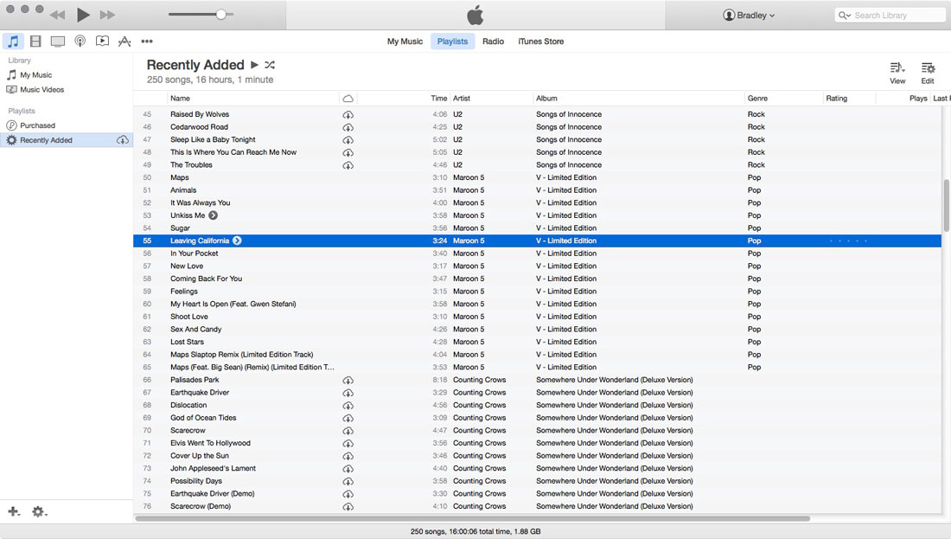
Task: Open the sidebar gear actions menu
Action: click(40, 511)
